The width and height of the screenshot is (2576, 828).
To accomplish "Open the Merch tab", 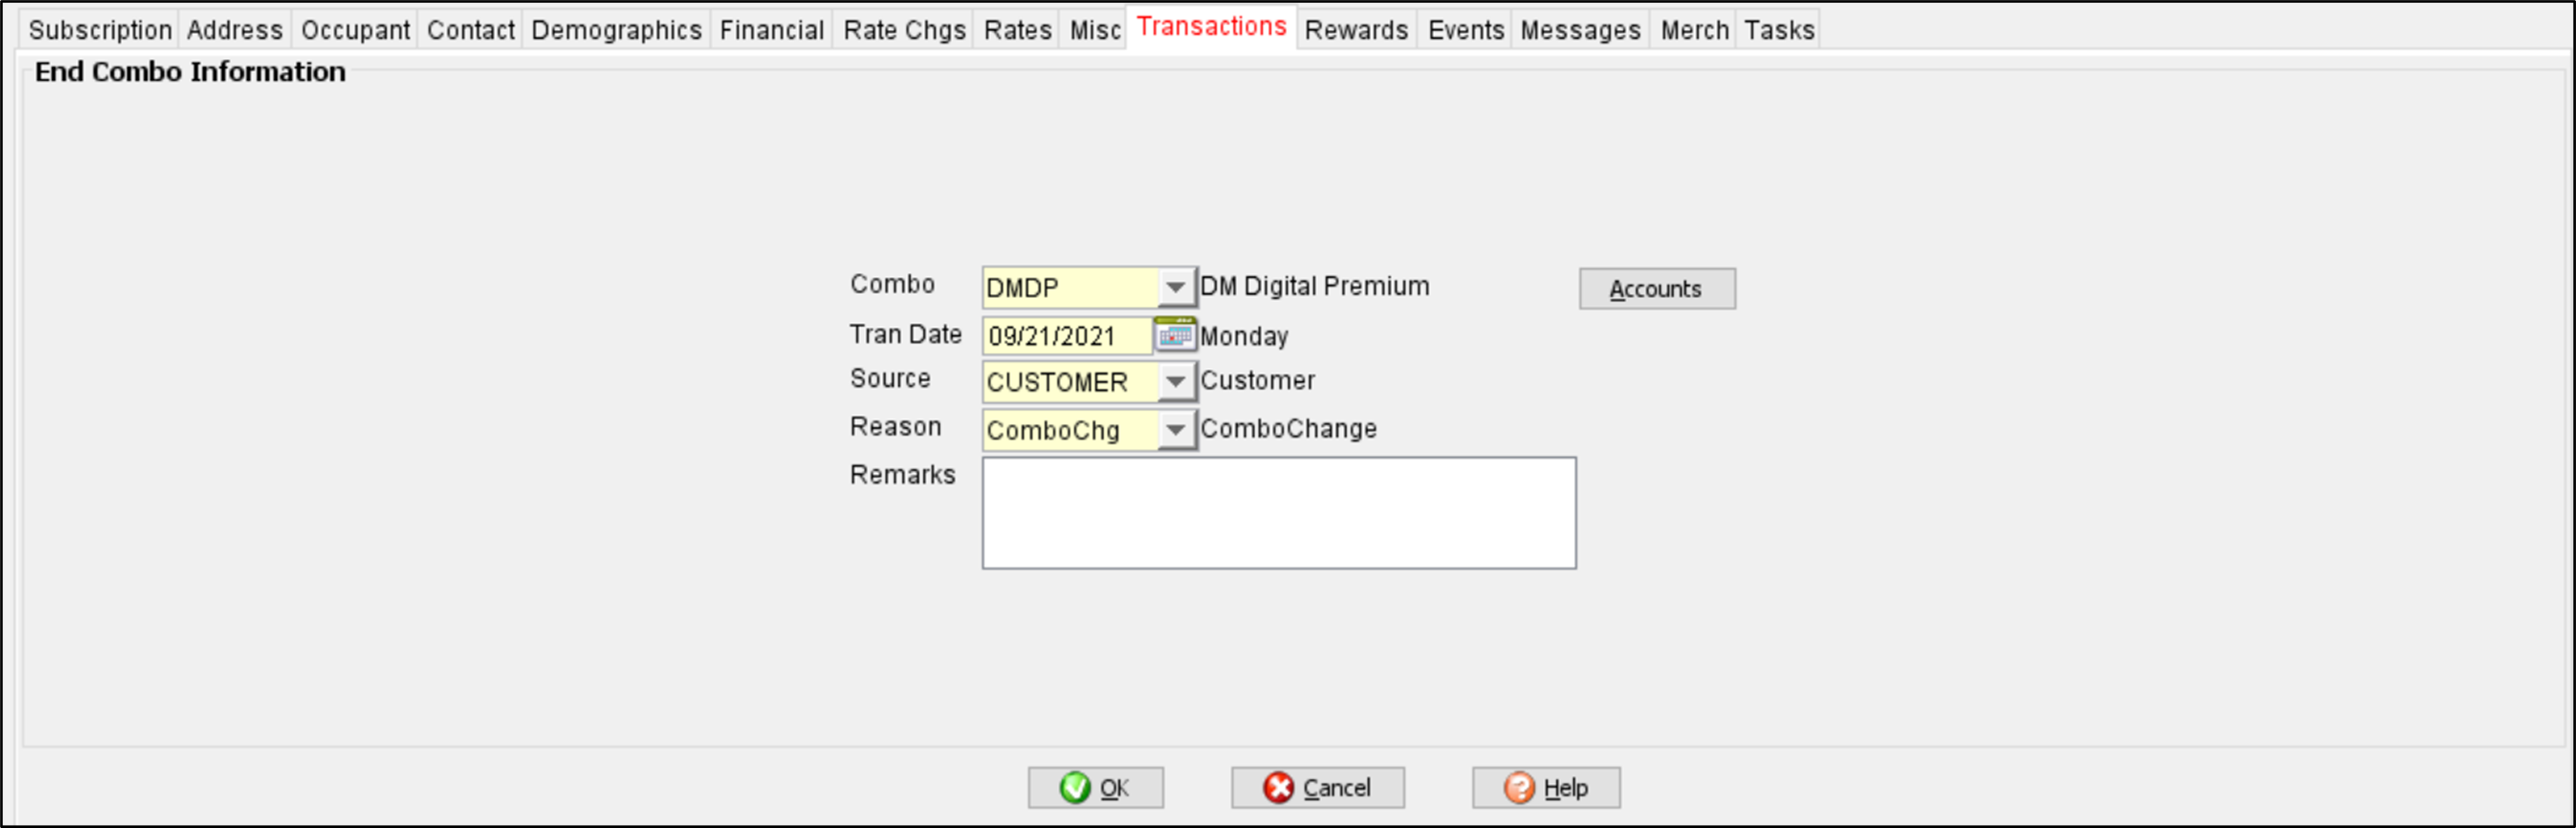I will point(1694,30).
